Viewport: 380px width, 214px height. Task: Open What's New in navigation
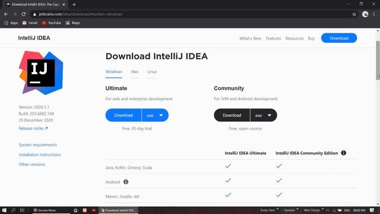[x=251, y=38]
